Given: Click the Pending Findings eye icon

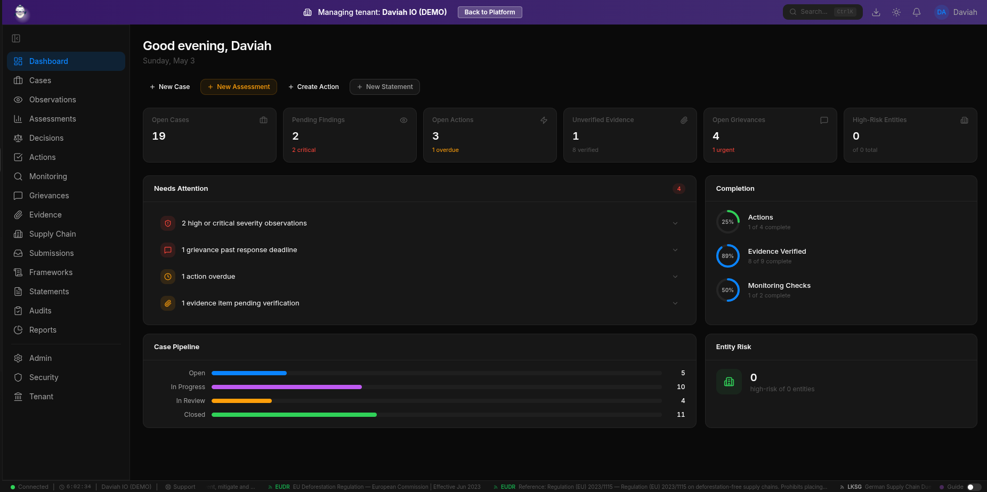Looking at the screenshot, I should pyautogui.click(x=403, y=120).
